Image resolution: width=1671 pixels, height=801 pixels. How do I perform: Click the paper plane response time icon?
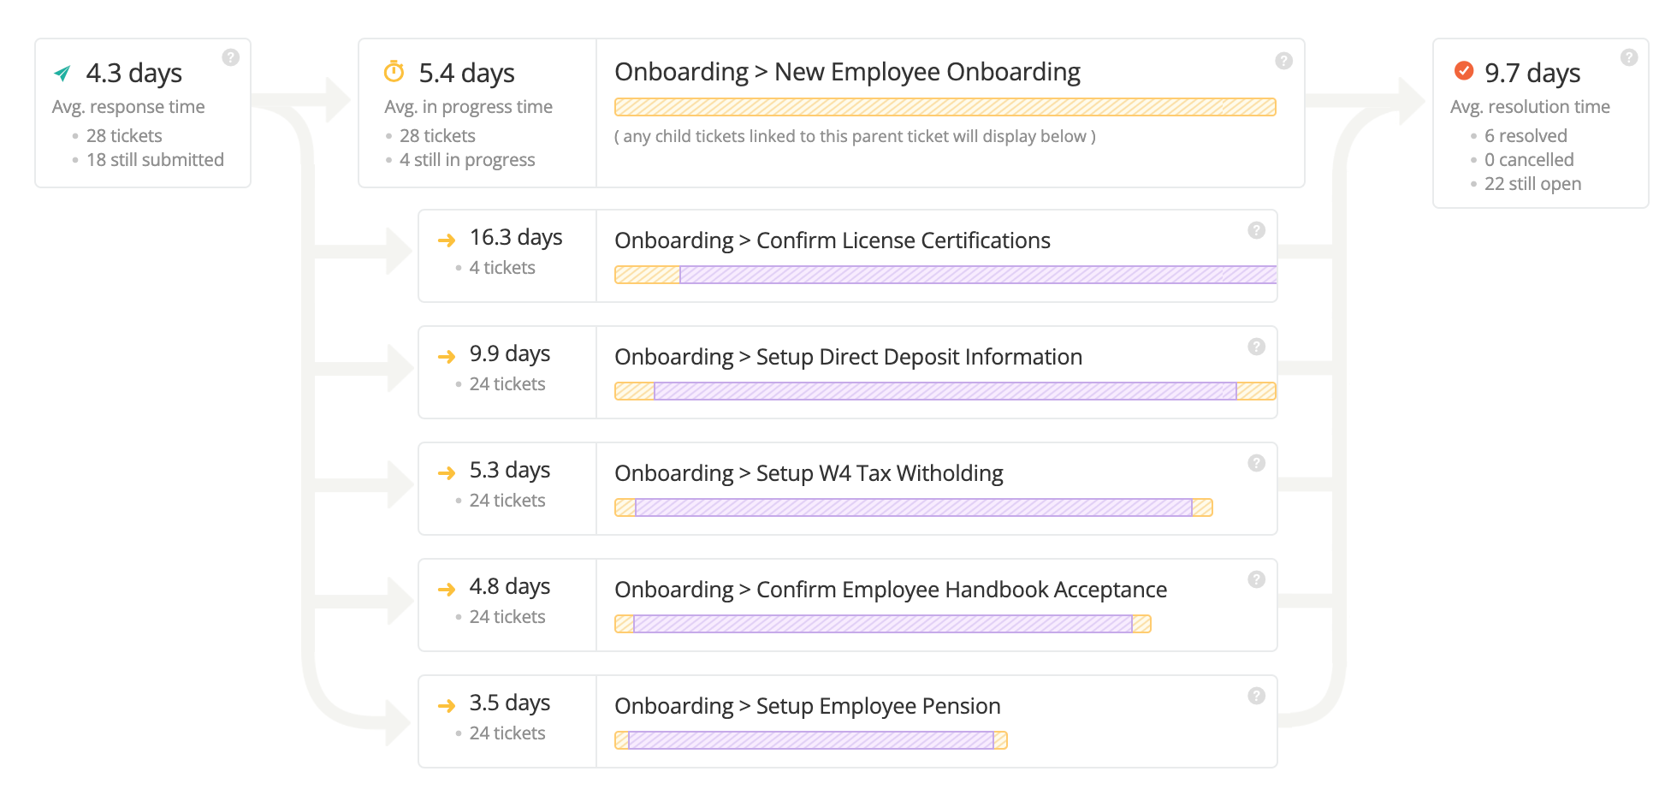61,74
